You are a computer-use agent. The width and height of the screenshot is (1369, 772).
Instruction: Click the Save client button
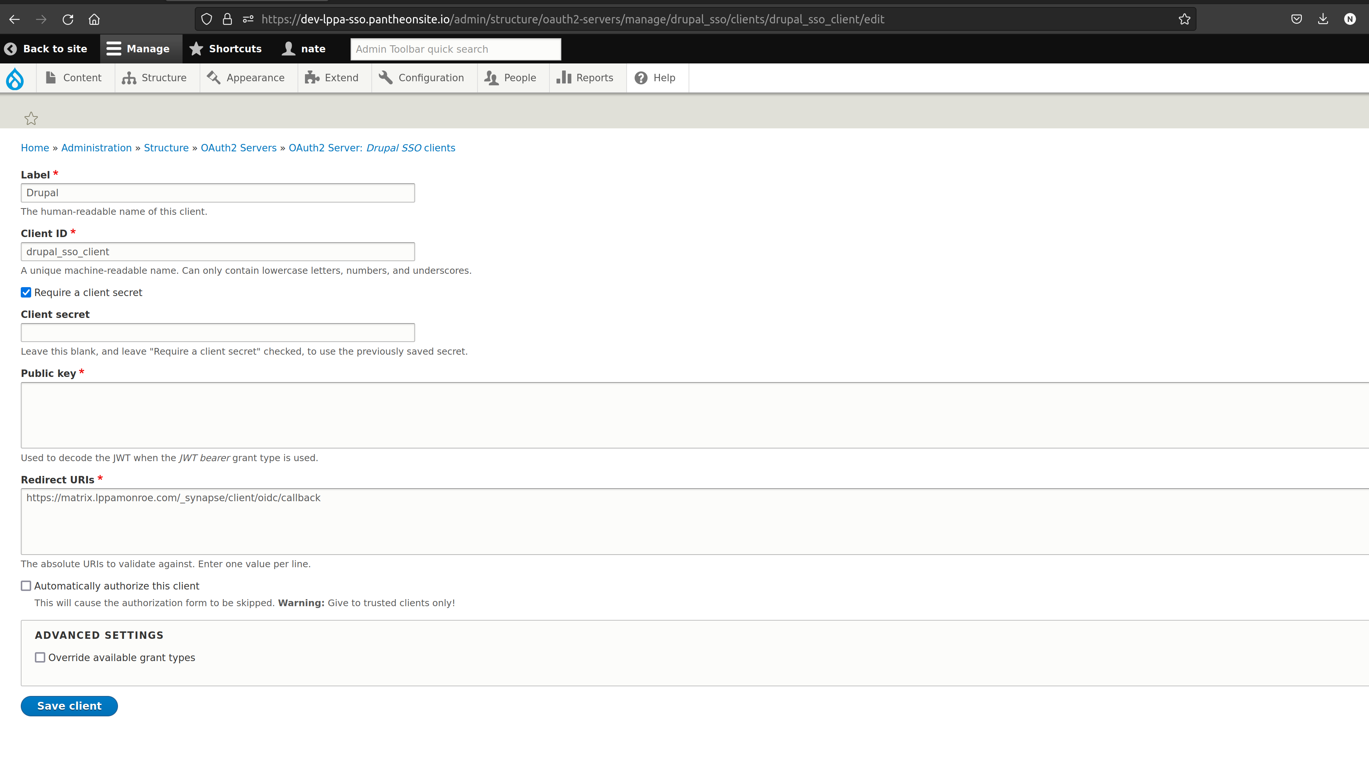69,706
